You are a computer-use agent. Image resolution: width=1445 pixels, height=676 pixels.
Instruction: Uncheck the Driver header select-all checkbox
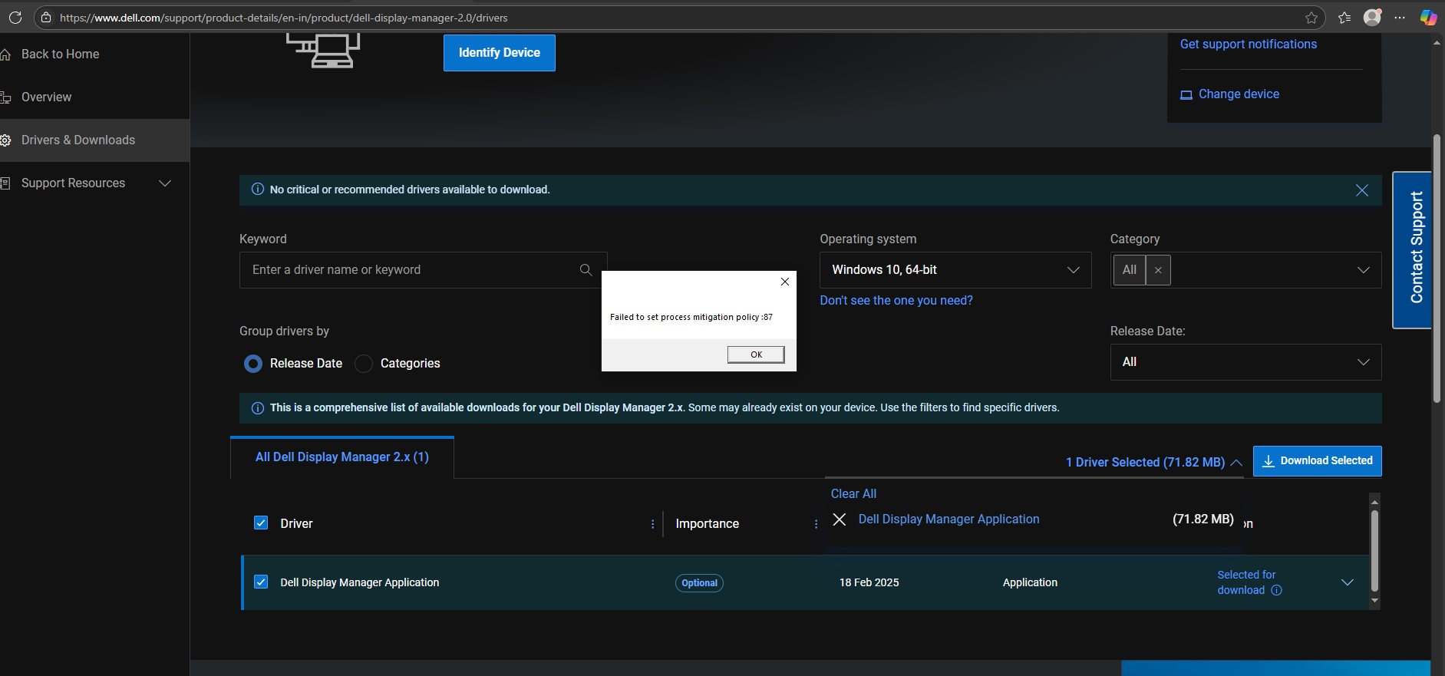pos(261,523)
